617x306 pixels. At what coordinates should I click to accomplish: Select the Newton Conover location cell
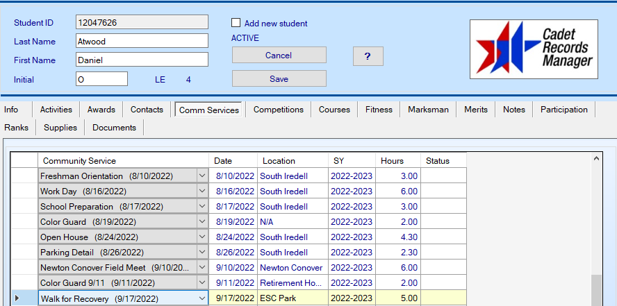(x=292, y=268)
